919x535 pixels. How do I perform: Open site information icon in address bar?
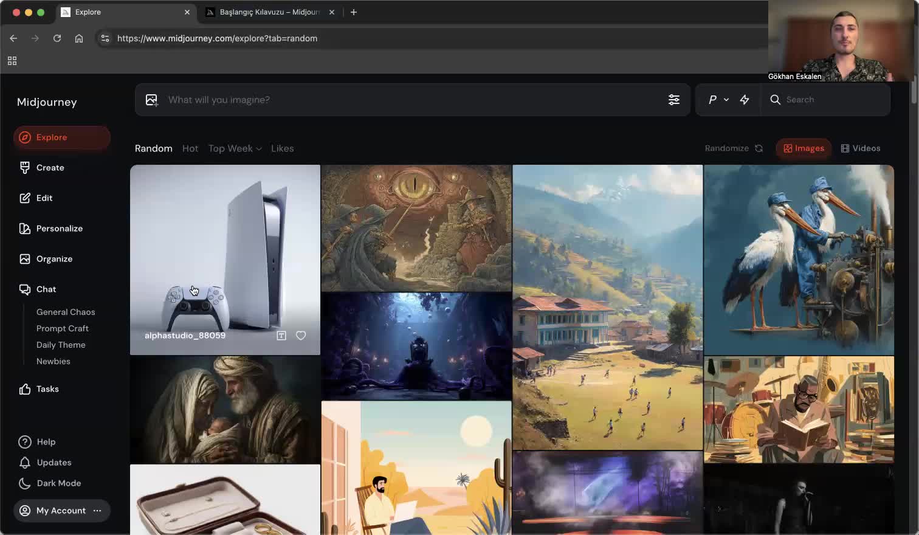(105, 38)
